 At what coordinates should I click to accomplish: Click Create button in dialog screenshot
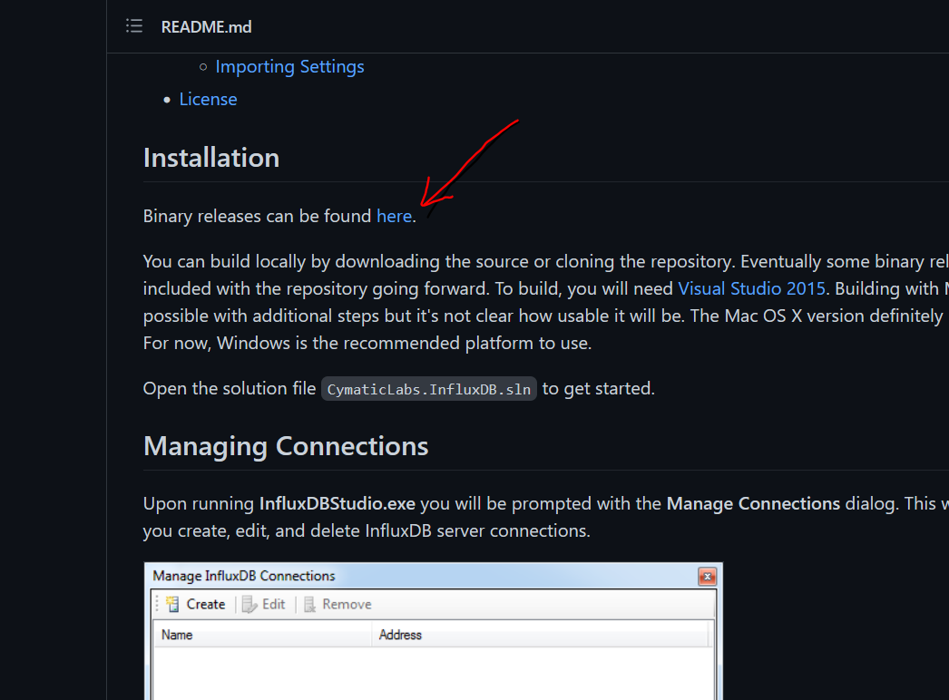[196, 605]
